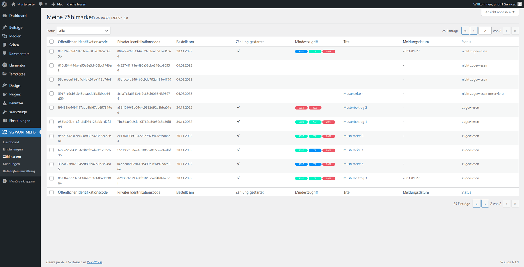This screenshot has height=267, width=524.
Task: Click the Werkzeuge wrench icon
Action: click(5, 112)
